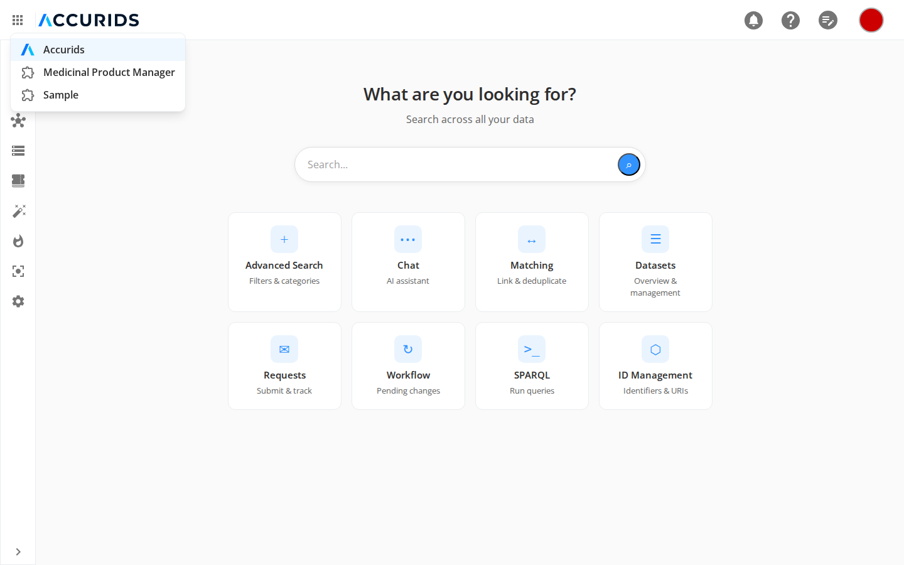904x565 pixels.
Task: Open the red user avatar menu
Action: point(871,20)
